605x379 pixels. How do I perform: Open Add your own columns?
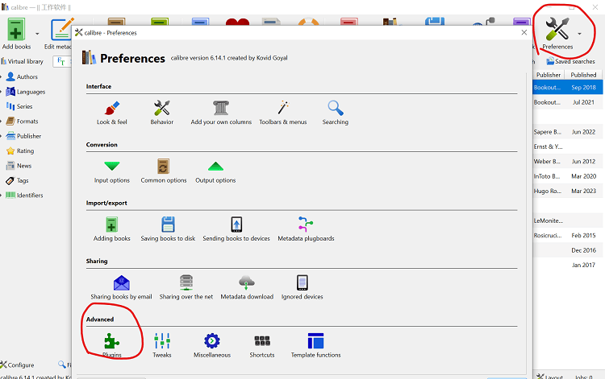click(x=221, y=113)
